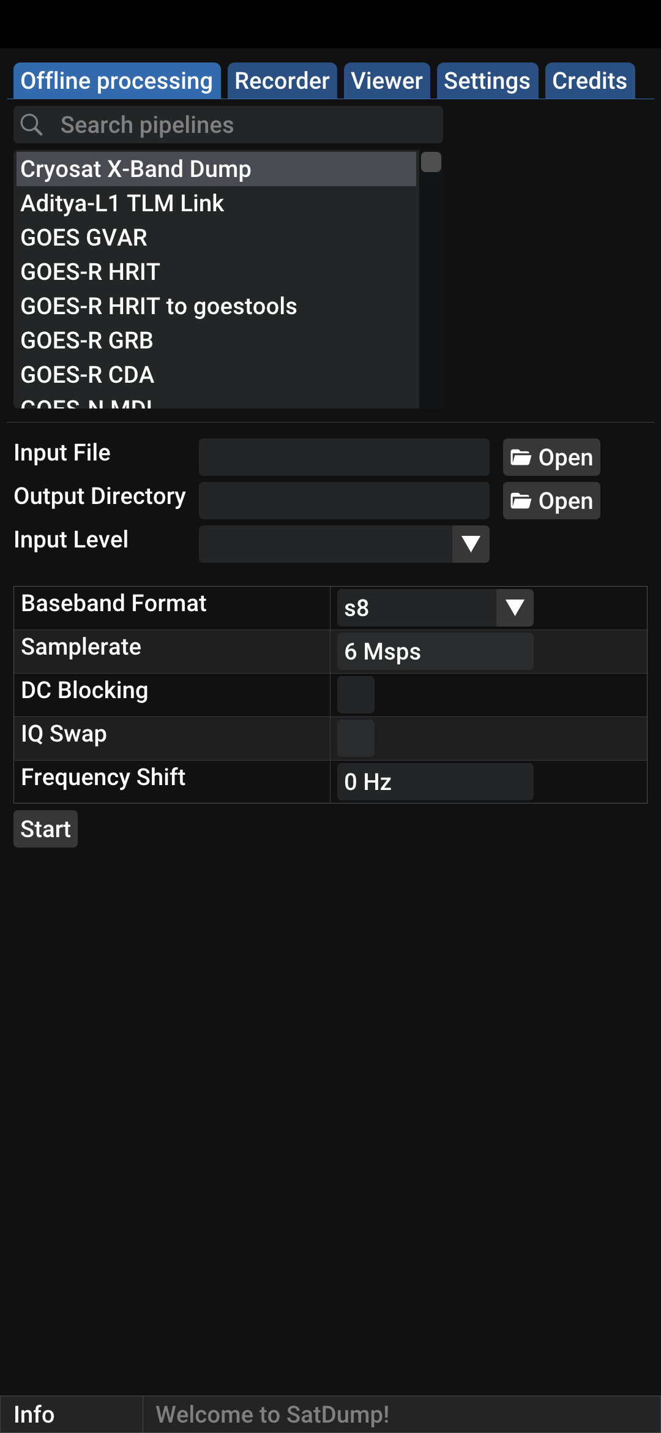Enable the IQ Swap checkbox
661x1433 pixels.
coord(356,739)
